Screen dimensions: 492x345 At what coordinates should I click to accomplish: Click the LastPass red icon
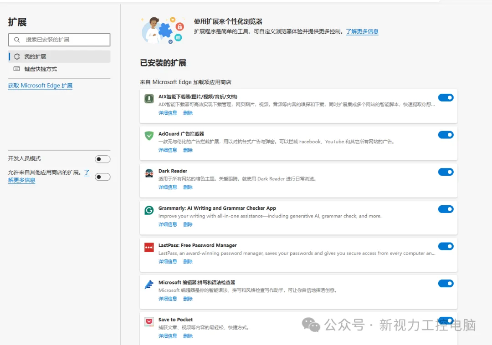tap(149, 247)
